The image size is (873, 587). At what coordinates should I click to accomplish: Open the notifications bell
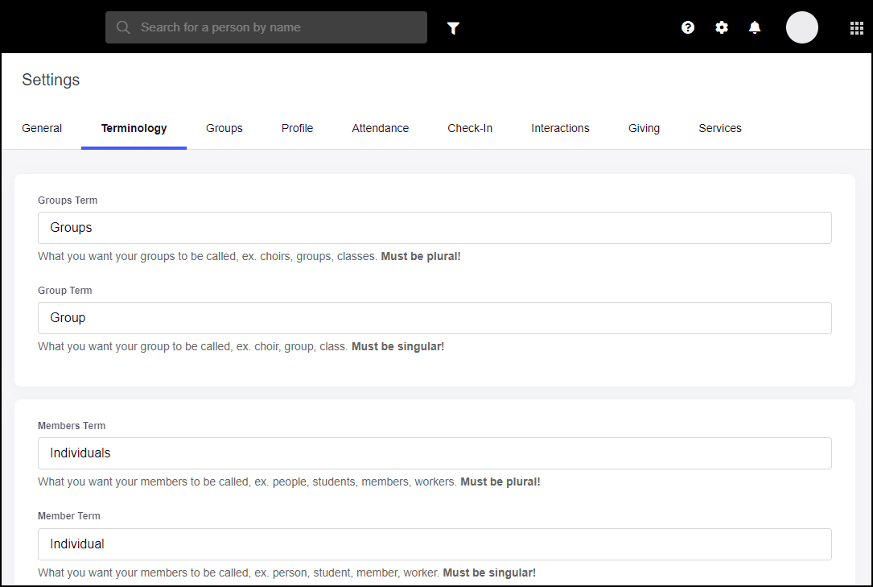(x=755, y=27)
